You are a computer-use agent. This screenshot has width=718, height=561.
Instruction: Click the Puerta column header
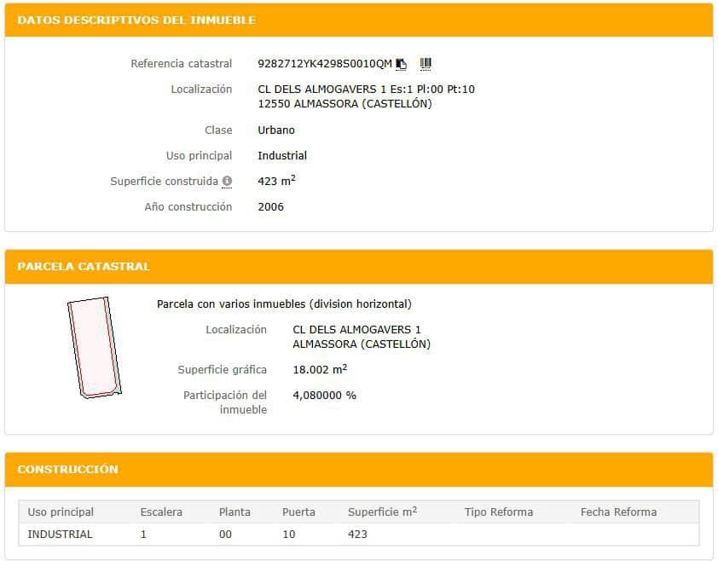[298, 512]
